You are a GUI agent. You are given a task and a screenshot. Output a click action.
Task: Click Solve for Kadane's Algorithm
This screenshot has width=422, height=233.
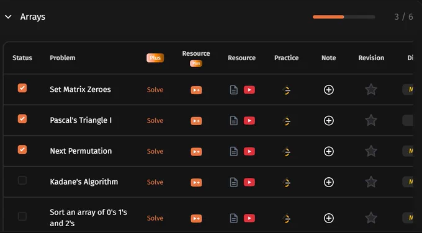coord(155,182)
